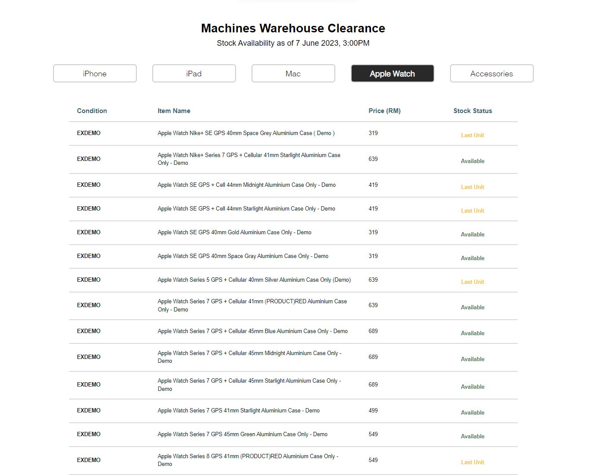Click Last Unit status for Series 5 Silver
This screenshot has height=475, width=595.
(x=472, y=282)
